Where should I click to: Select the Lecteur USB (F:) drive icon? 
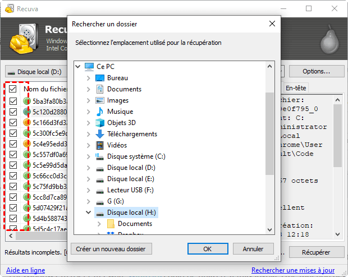[100, 191]
